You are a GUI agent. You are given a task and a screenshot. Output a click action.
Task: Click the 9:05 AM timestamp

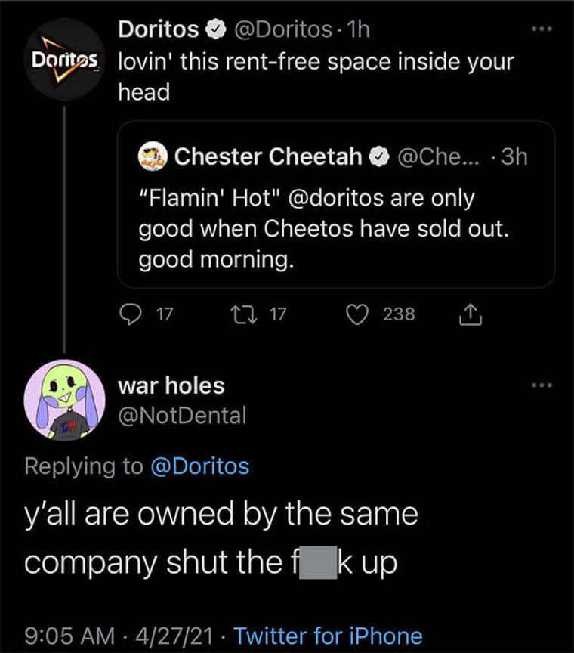pos(69,636)
